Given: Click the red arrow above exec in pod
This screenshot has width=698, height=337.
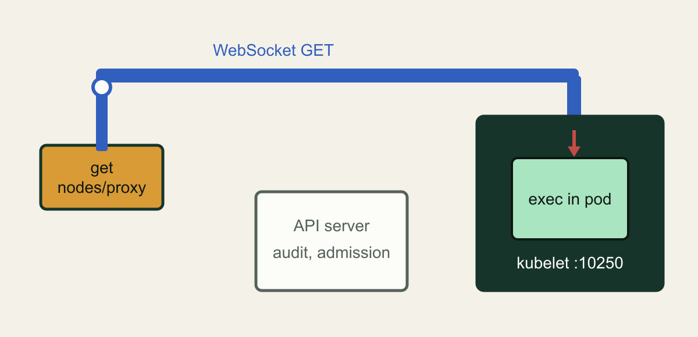Looking at the screenshot, I should pyautogui.click(x=574, y=143).
